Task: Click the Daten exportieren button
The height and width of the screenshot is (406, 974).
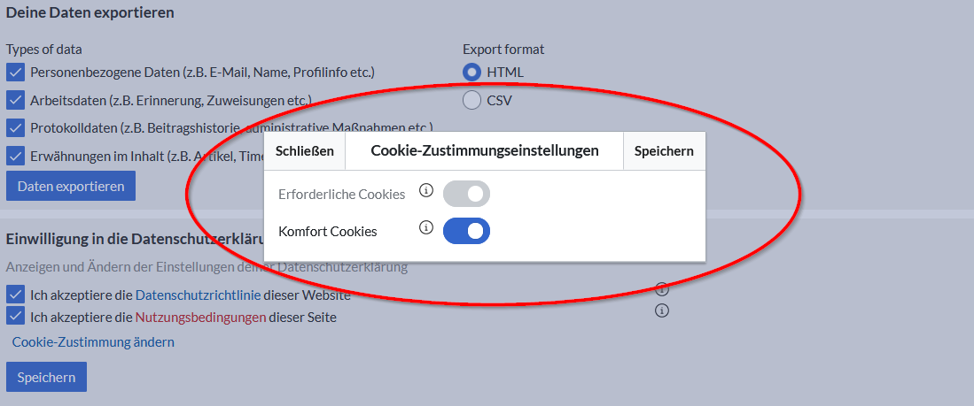Action: coord(71,186)
